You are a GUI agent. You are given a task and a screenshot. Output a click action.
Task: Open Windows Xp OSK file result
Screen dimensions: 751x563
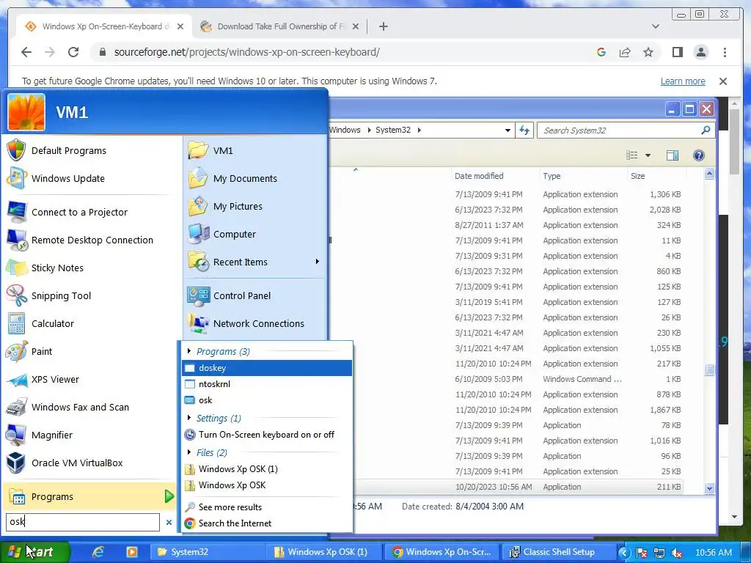(x=267, y=485)
